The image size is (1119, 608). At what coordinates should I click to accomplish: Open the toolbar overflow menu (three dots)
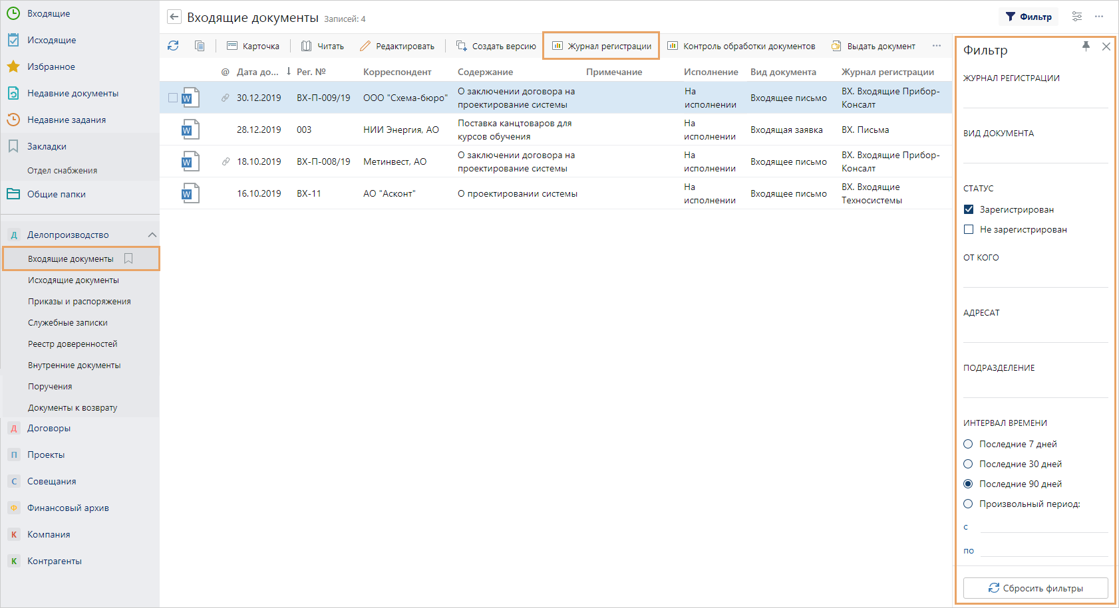(x=936, y=46)
